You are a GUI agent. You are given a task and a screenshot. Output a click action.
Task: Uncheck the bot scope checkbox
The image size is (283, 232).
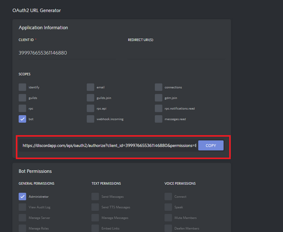[23, 119]
